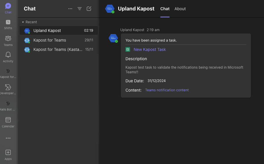The width and height of the screenshot is (264, 164).
Task: Click the 'Kapost test task to validate' text
Action: tap(148, 67)
